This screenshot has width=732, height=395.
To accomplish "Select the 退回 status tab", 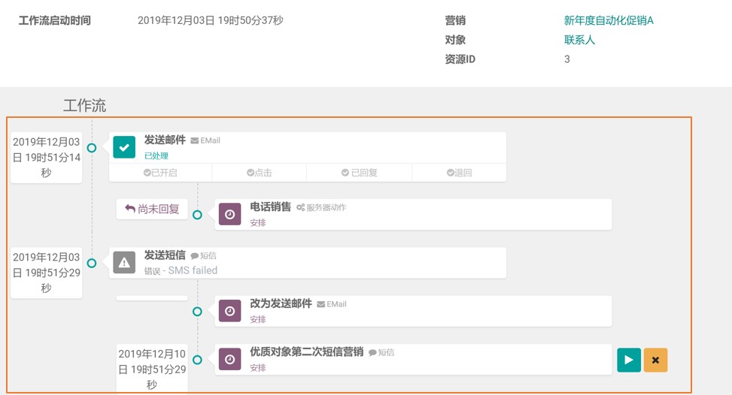I will pos(459,173).
